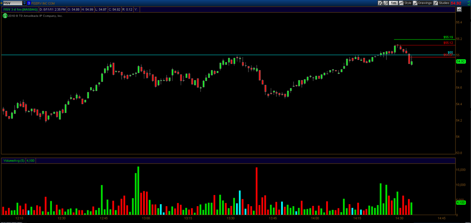Click the high value H: 54.99
471x223 pixels.
tap(87, 9)
